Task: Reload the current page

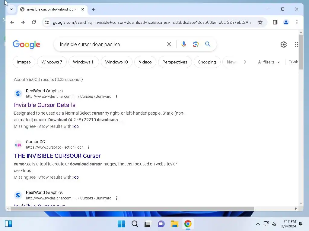Action: pyautogui.click(x=34, y=22)
